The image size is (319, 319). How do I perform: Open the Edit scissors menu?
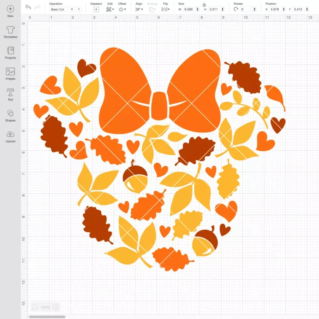pyautogui.click(x=109, y=9)
